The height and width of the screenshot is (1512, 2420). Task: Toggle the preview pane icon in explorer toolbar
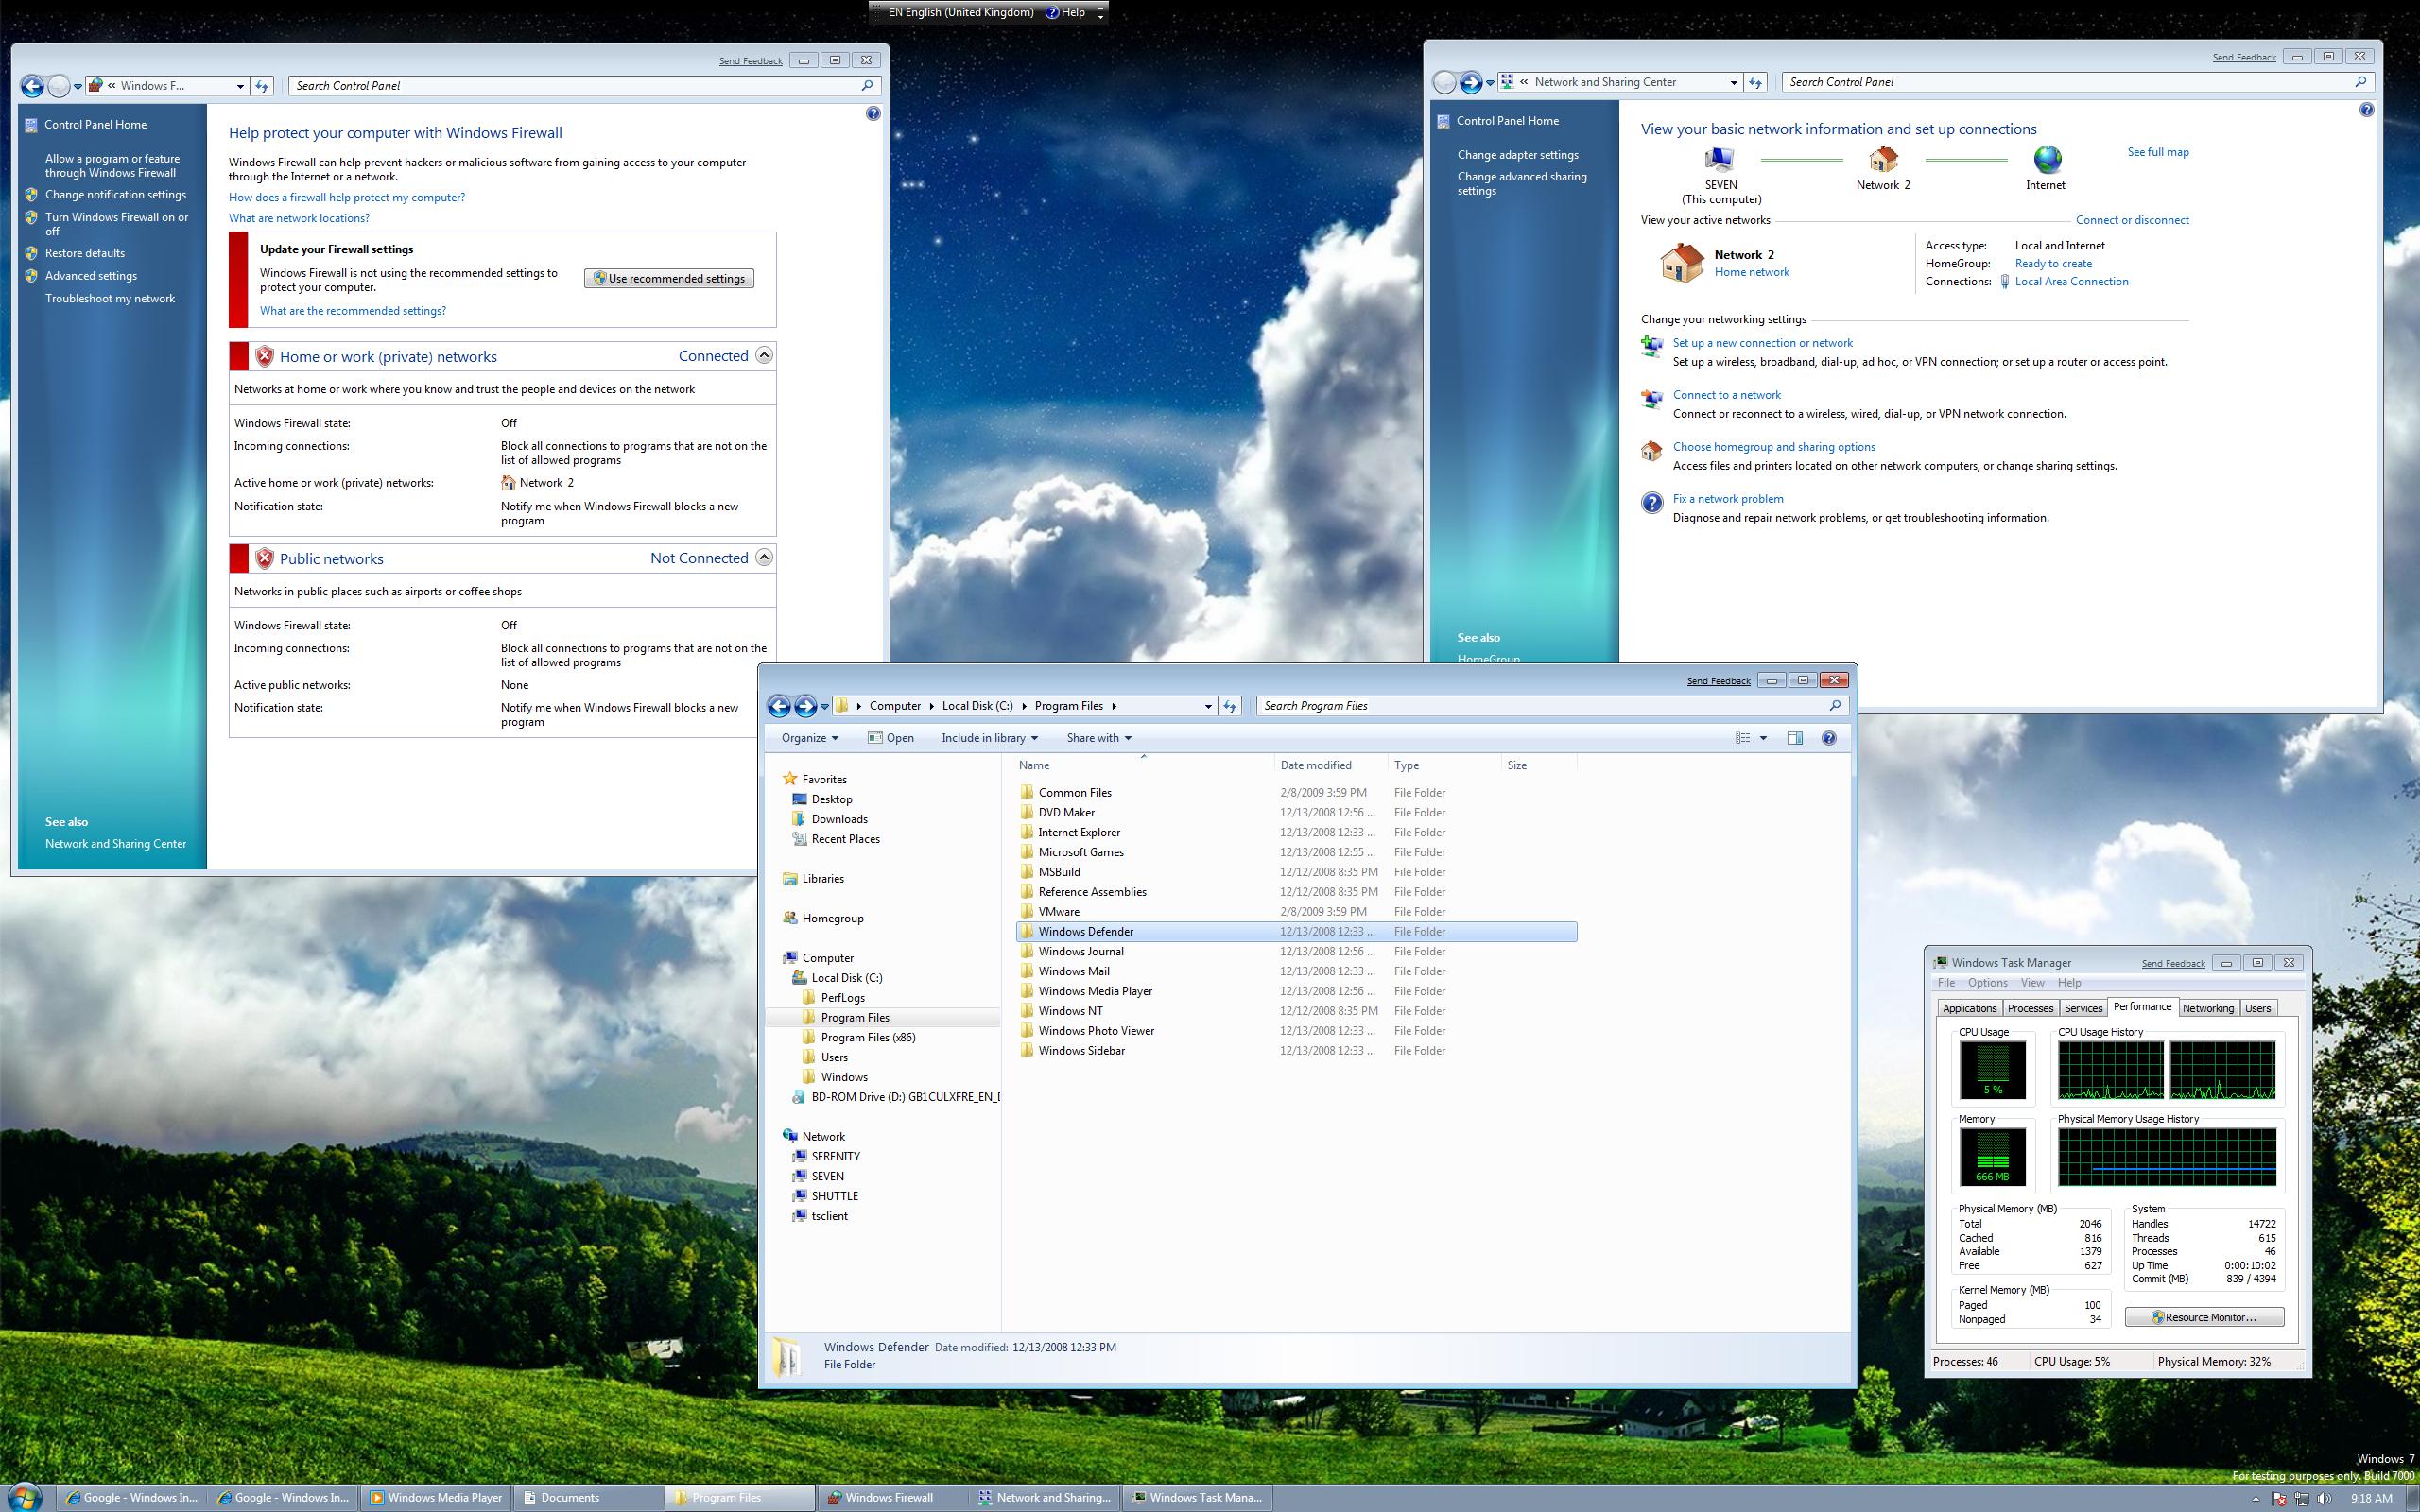point(1795,738)
